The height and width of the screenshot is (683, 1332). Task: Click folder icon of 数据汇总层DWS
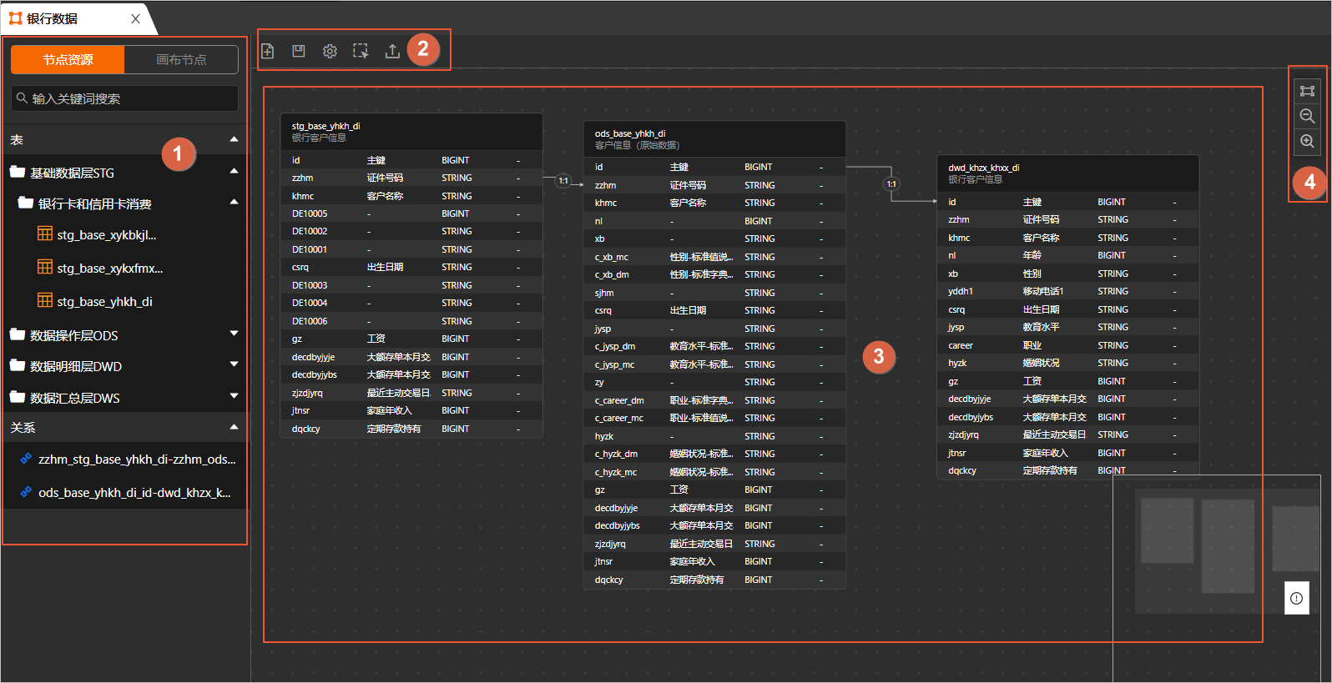tap(18, 397)
